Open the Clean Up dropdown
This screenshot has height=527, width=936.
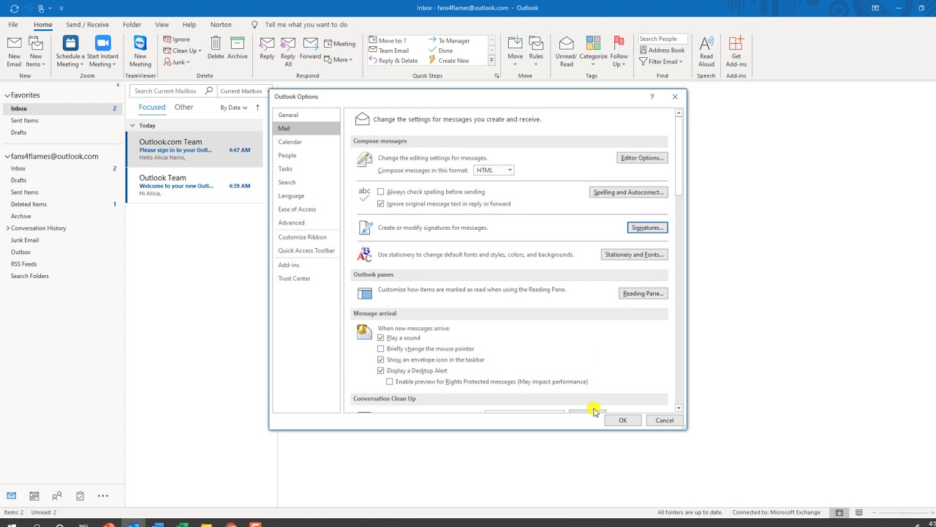tap(182, 51)
